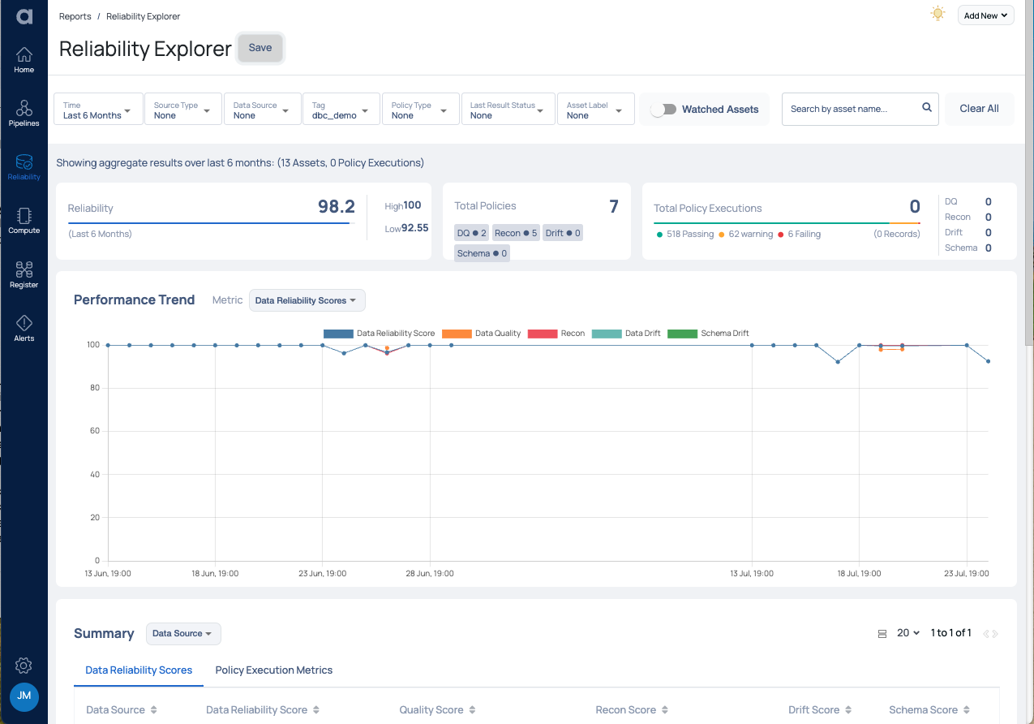
Task: Click the DQ 2 policy chip
Action: click(472, 233)
